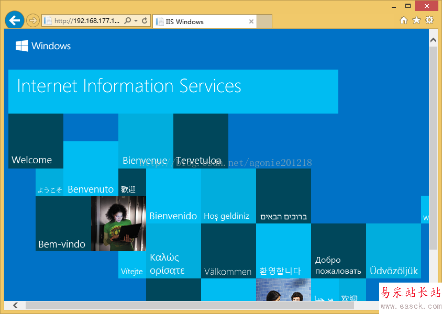
Task: Click the Bienvenido tile
Action: click(x=174, y=196)
